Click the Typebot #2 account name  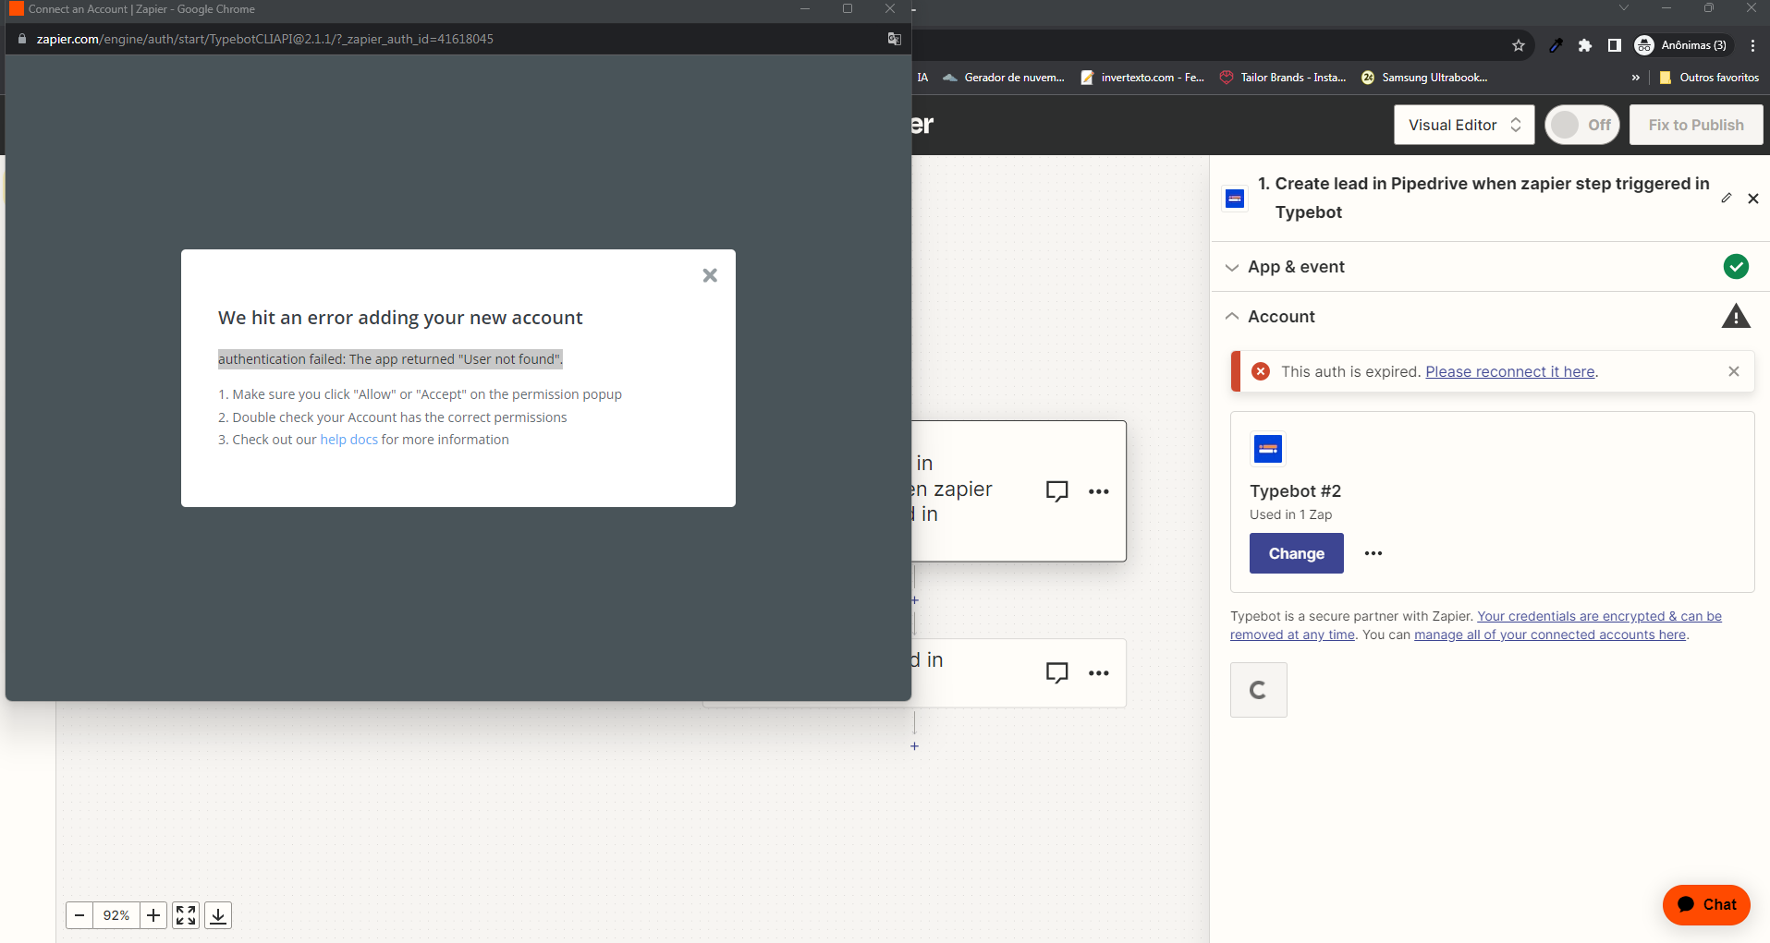point(1295,491)
